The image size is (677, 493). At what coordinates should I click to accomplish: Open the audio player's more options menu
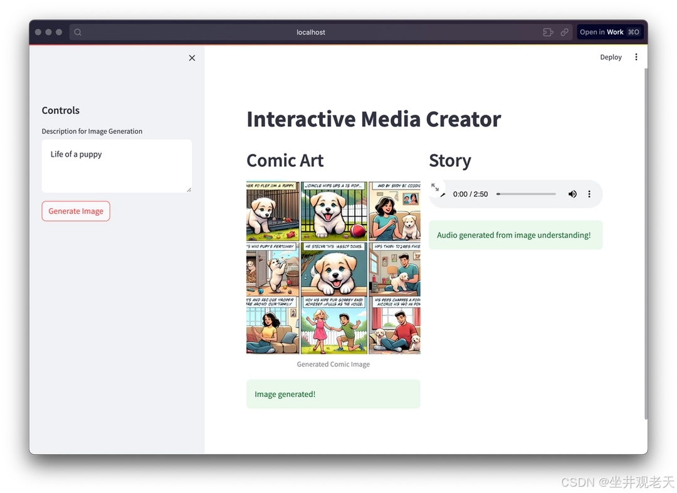coord(589,194)
